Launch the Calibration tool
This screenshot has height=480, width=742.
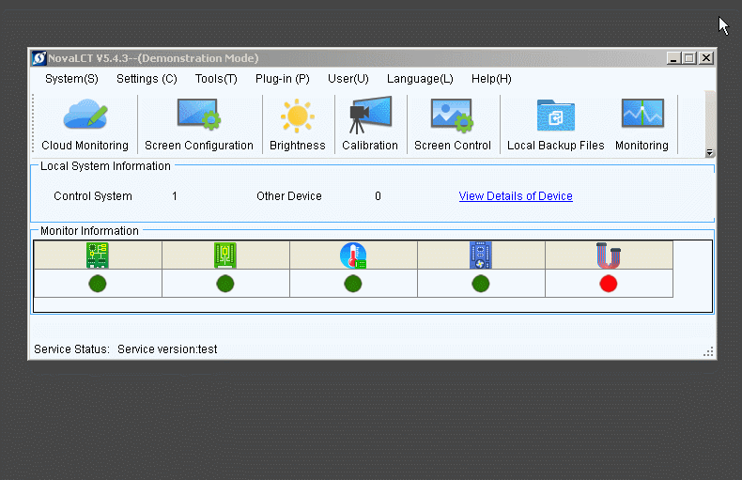click(369, 124)
